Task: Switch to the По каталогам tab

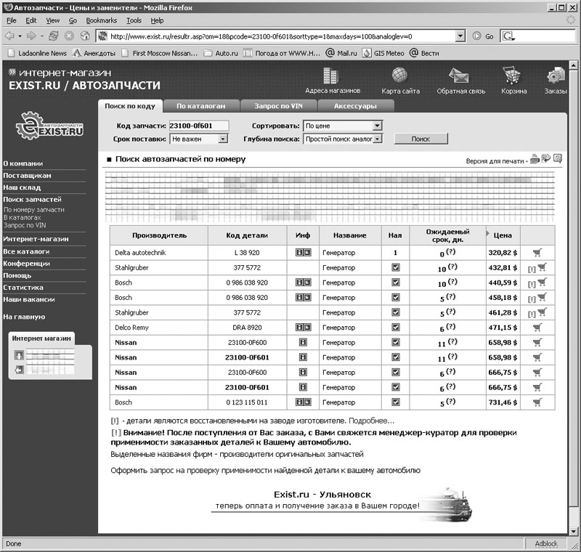Action: [195, 106]
